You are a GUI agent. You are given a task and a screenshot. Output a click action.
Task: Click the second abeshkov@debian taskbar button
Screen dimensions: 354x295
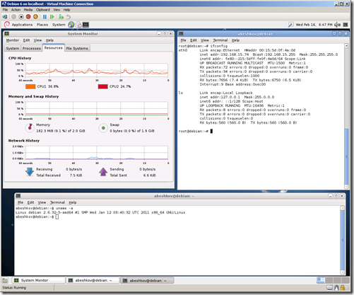[x=147, y=280]
